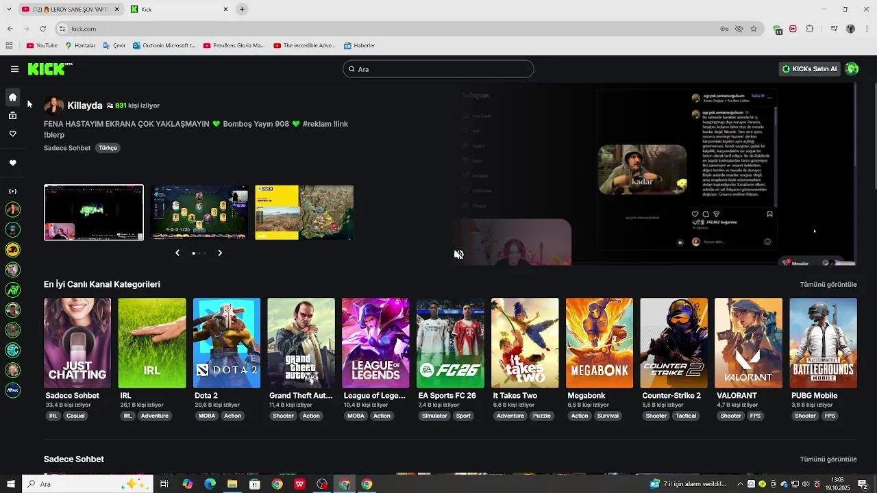Open the Kick hamburger menu
The width and height of the screenshot is (877, 493).
14,69
